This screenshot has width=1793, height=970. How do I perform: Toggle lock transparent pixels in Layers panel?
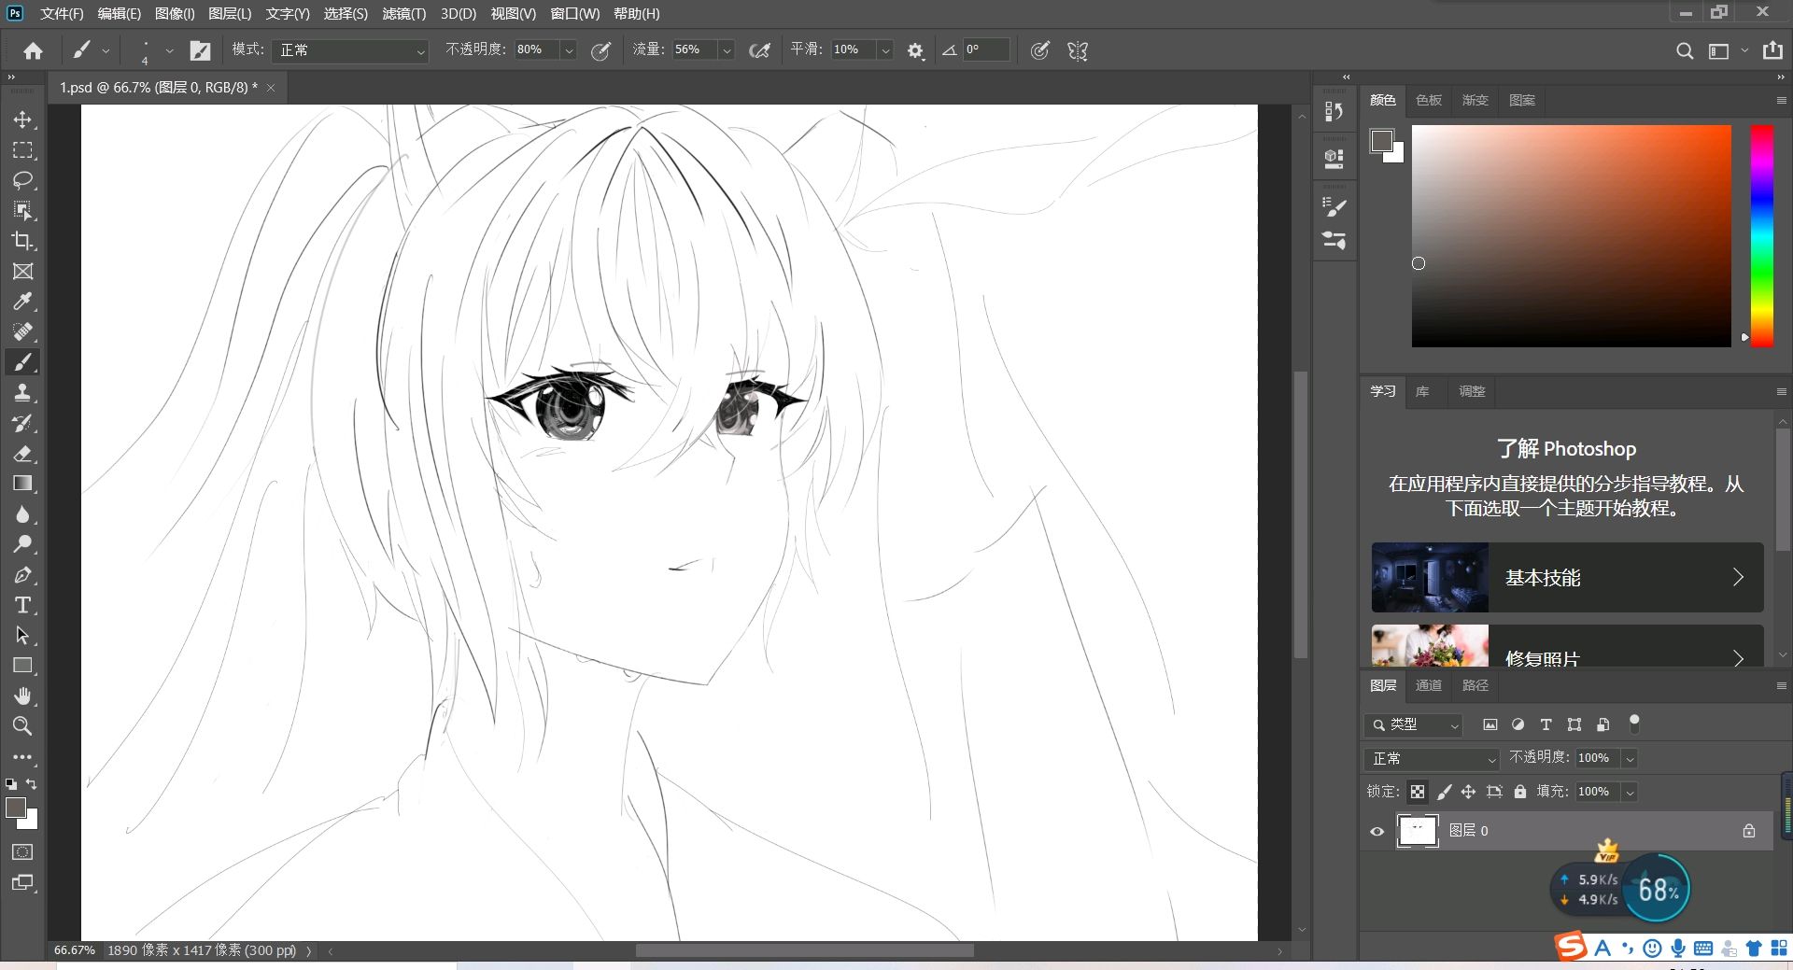pyautogui.click(x=1418, y=792)
